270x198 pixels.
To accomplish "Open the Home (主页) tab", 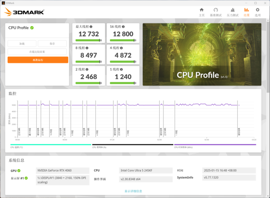I will (202, 12).
